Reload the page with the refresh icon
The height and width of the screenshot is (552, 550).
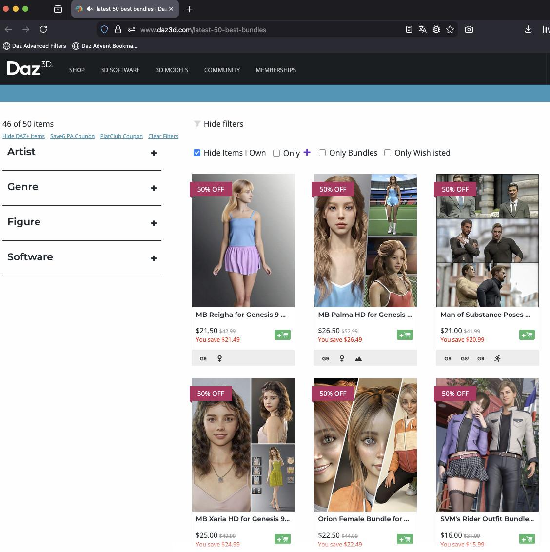click(43, 29)
